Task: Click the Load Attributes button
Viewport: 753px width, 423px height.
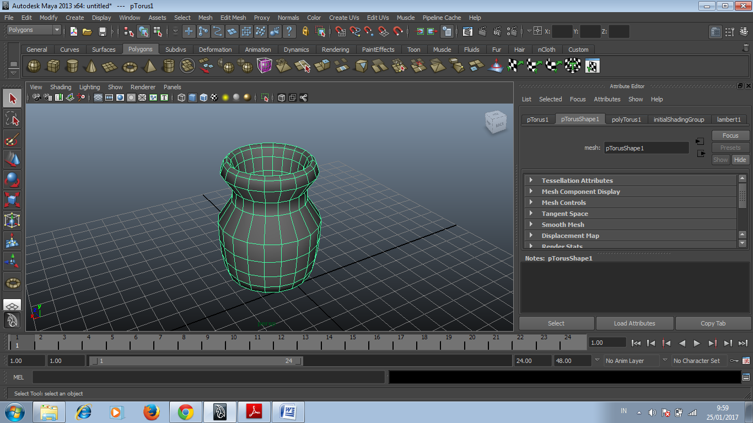Action: tap(634, 323)
